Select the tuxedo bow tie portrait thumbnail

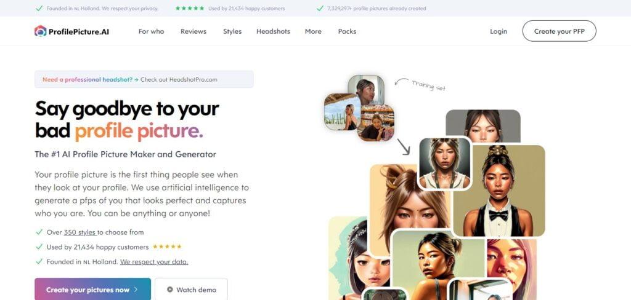point(499,191)
